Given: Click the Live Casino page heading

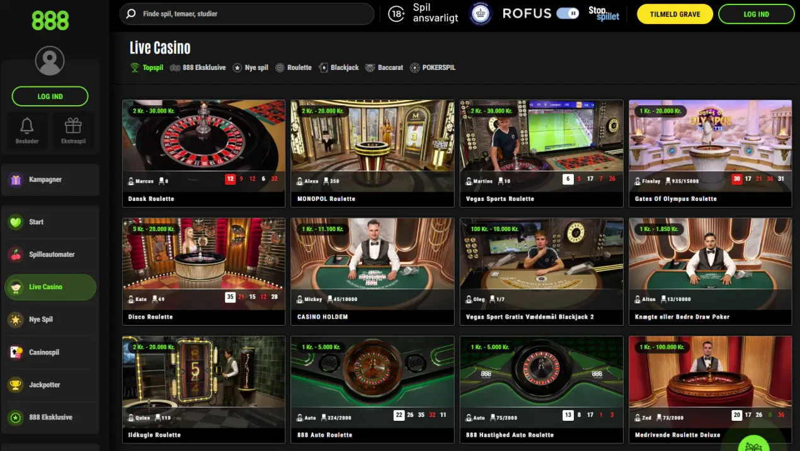Looking at the screenshot, I should click(x=160, y=48).
